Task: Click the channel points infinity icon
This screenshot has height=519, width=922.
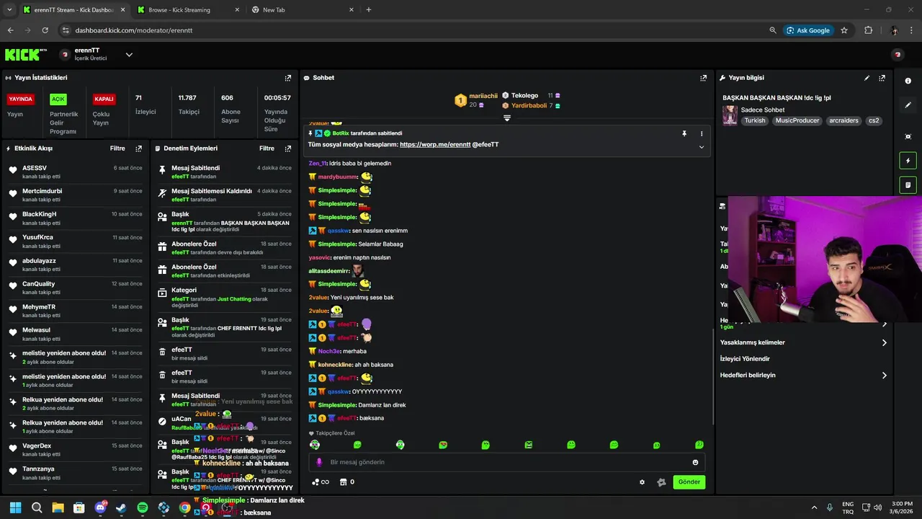Action: click(x=321, y=482)
